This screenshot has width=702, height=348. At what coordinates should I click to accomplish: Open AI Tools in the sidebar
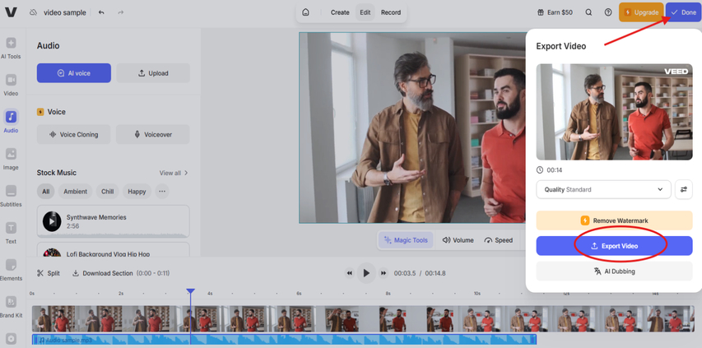tap(11, 48)
